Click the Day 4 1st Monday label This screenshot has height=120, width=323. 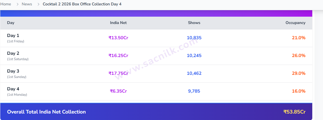(17, 91)
